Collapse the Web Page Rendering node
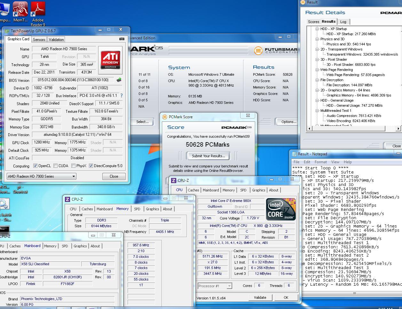The width and height of the screenshot is (402, 309). [x=317, y=70]
